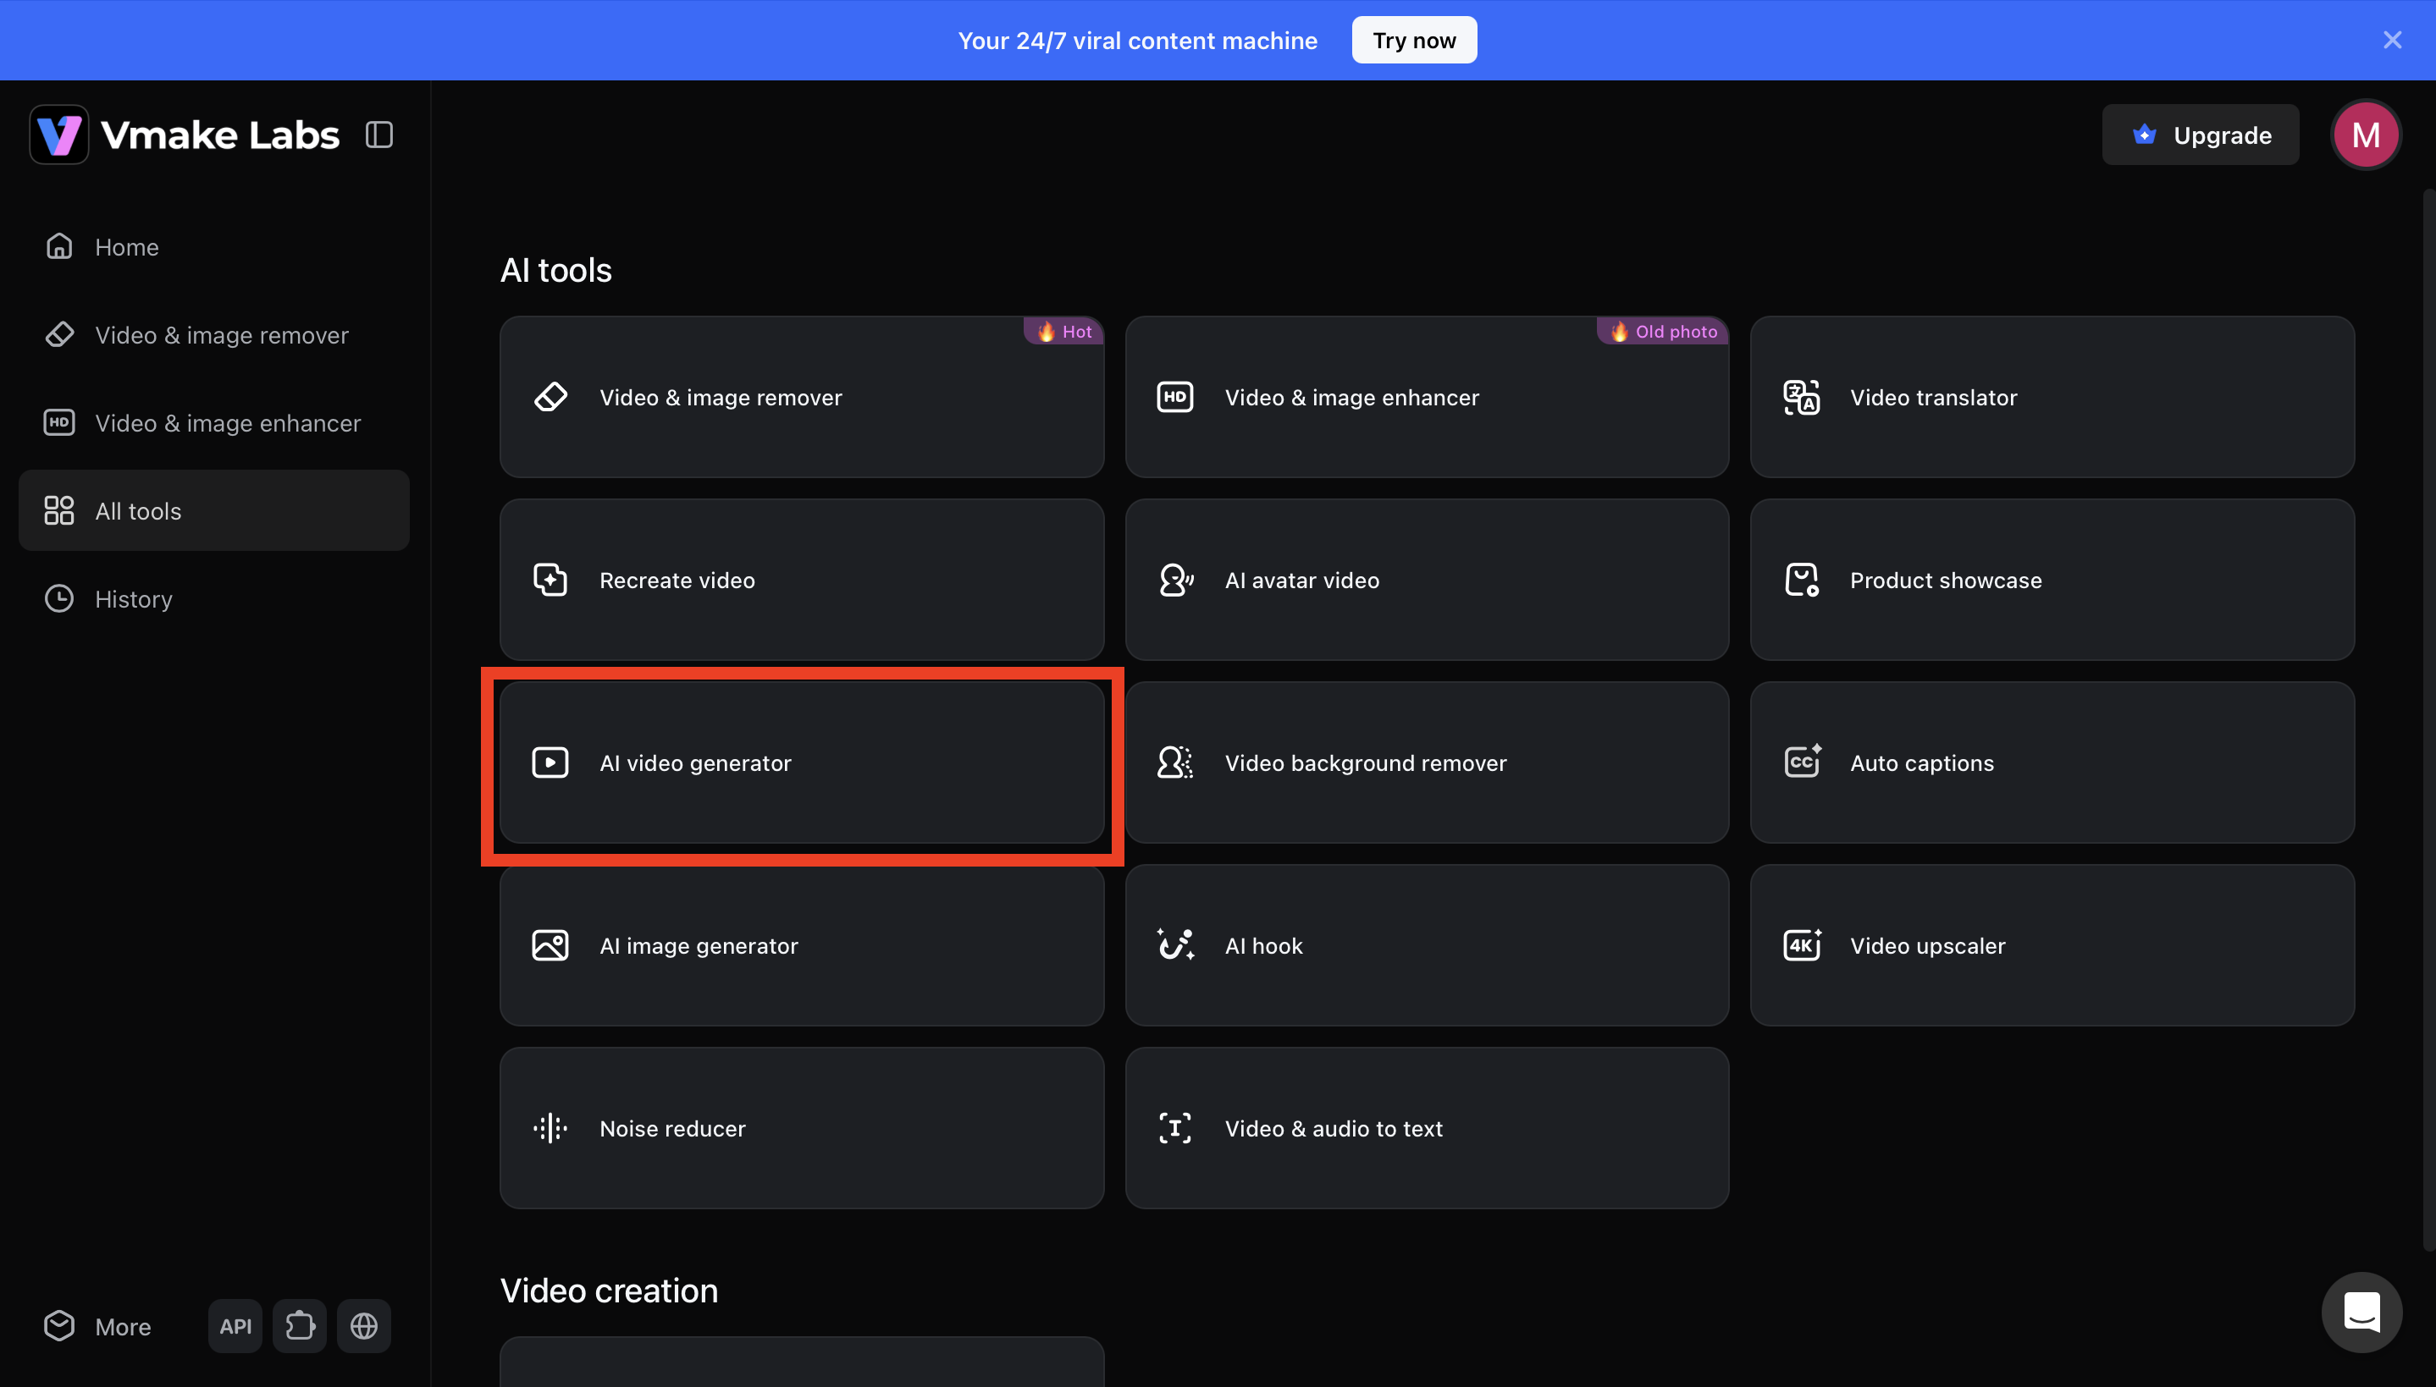Click the AI video generator play icon

550,763
